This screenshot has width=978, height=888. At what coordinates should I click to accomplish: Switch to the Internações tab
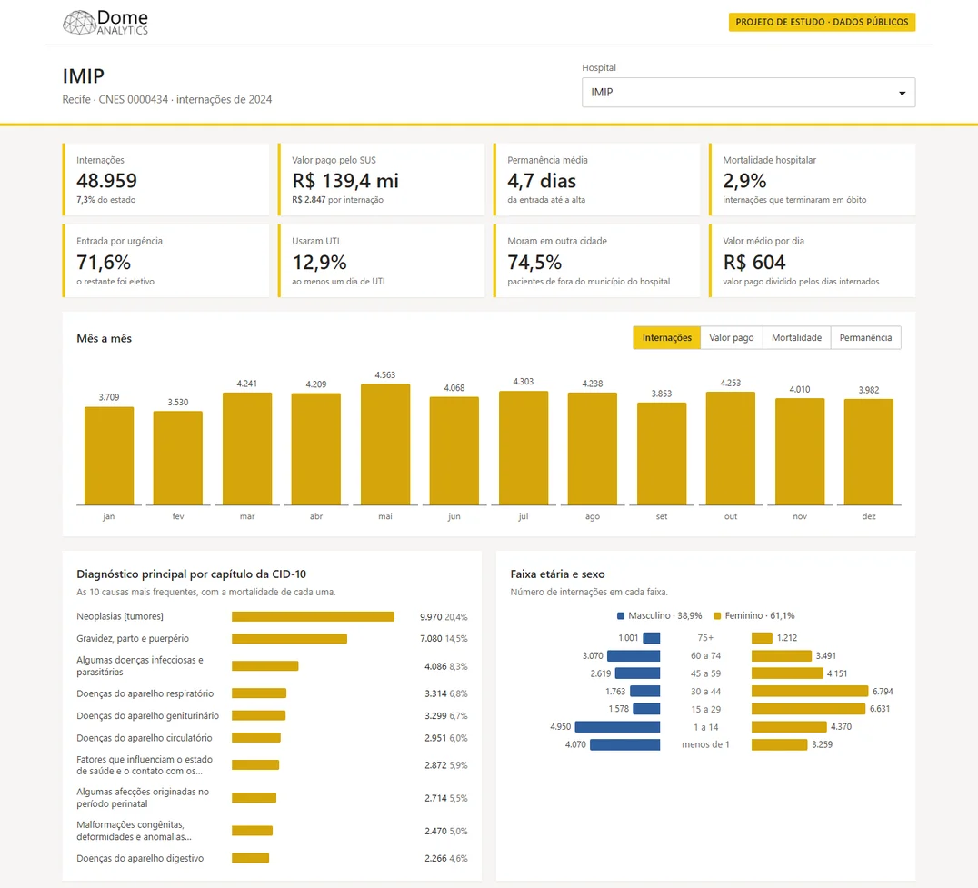click(x=667, y=337)
